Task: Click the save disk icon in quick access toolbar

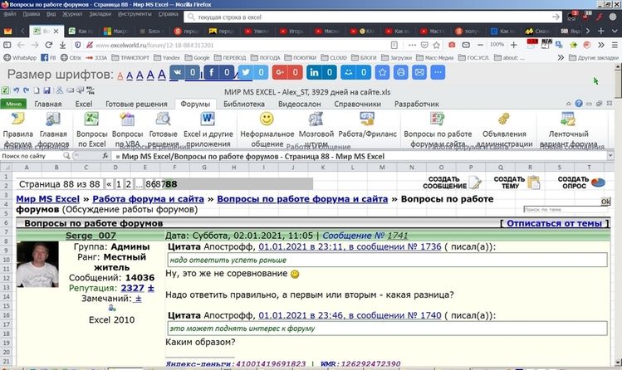Action: (47, 90)
